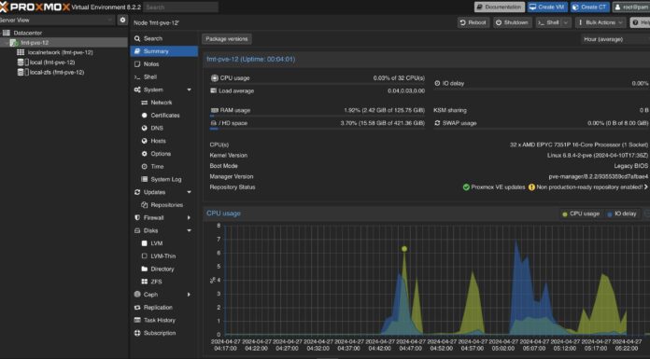Click the HD space usage progress bar
Viewport: 650px width, 359px height.
[x=318, y=129]
